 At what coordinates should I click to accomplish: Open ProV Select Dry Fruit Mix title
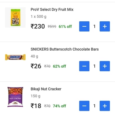tap(52, 10)
